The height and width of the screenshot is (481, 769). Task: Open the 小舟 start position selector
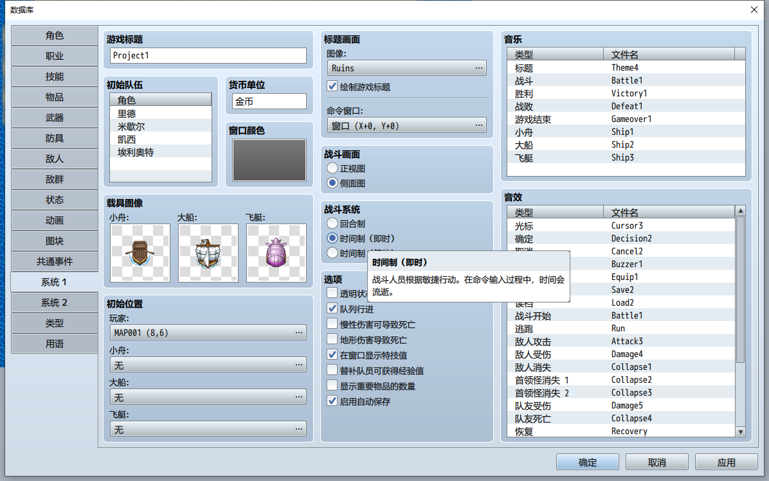click(x=208, y=365)
